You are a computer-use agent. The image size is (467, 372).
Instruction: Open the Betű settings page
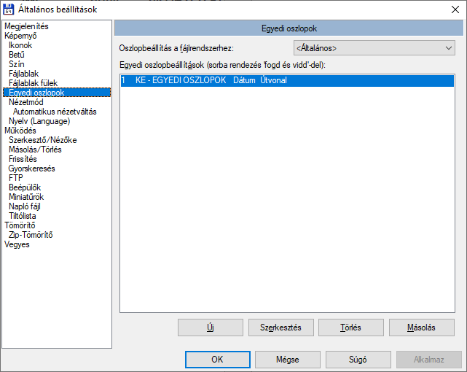click(16, 55)
